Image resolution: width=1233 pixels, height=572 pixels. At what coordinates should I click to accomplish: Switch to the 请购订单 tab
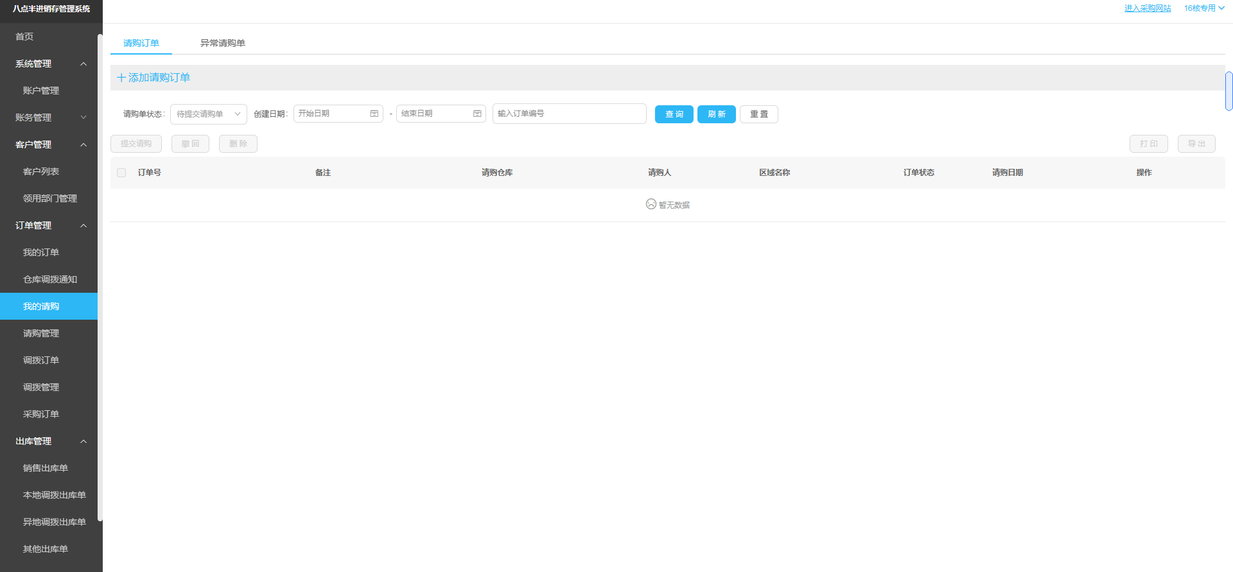(x=141, y=43)
